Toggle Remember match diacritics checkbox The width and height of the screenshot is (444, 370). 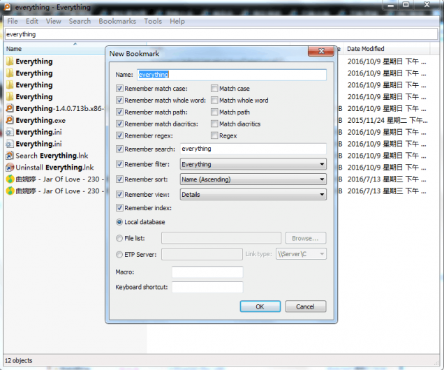pyautogui.click(x=119, y=124)
